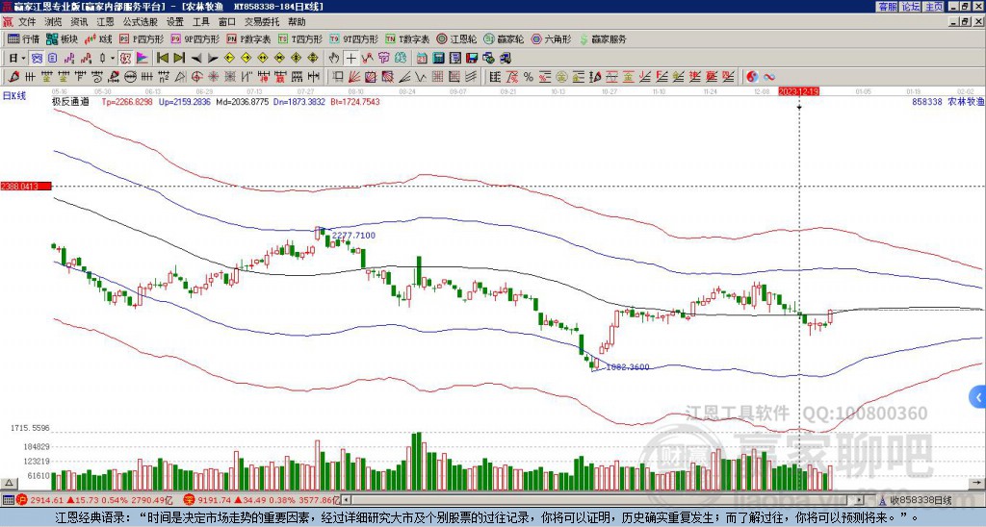Open the calendar icon
The width and height of the screenshot is (986, 527).
pos(422,59)
